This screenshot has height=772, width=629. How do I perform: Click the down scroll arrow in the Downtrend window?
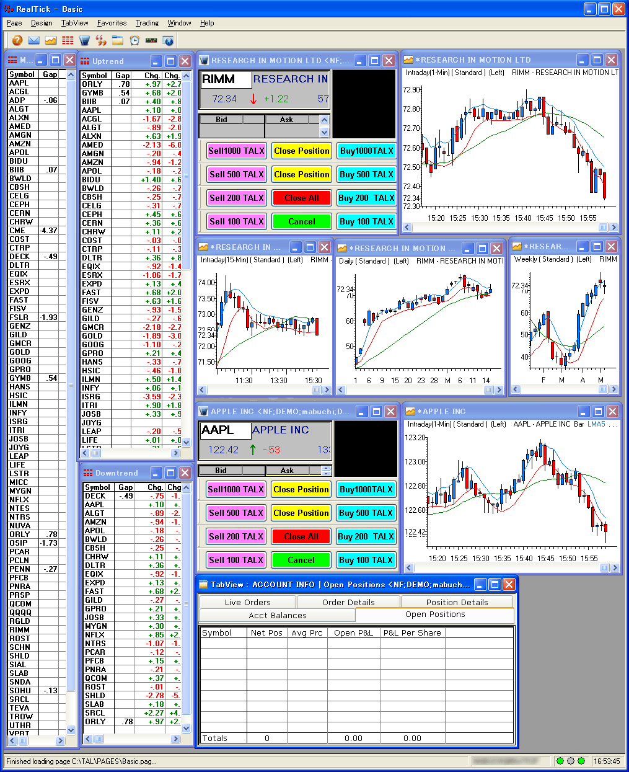(x=187, y=729)
